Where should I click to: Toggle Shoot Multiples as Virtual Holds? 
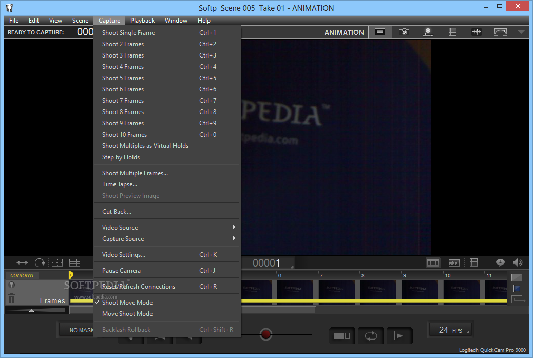[167, 146]
